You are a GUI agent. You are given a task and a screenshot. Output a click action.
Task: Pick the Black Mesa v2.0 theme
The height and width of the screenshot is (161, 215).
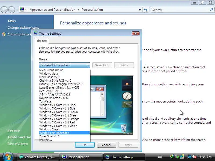click(64, 77)
